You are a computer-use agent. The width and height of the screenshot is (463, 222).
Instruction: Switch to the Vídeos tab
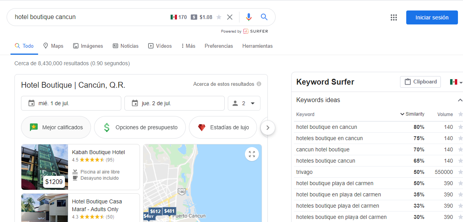click(160, 46)
